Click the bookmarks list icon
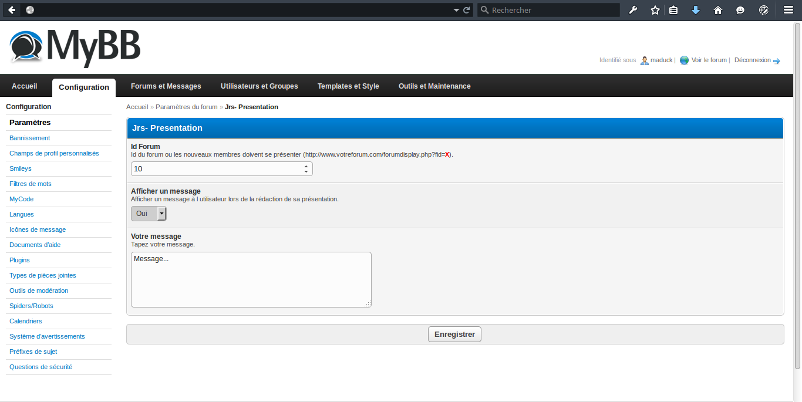Screen dimensions: 802x402 point(673,10)
